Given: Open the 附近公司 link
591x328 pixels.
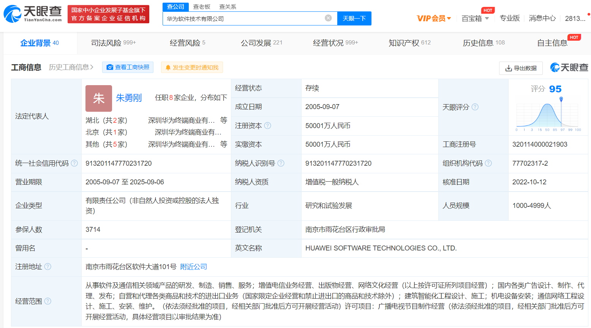Looking at the screenshot, I should [x=194, y=266].
